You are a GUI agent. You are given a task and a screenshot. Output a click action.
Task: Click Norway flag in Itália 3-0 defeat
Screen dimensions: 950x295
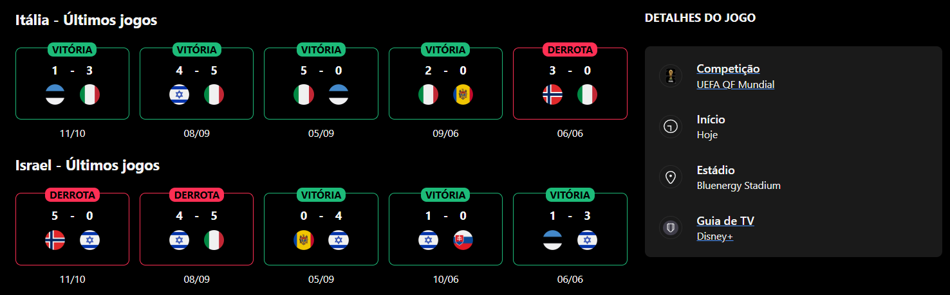(x=553, y=94)
